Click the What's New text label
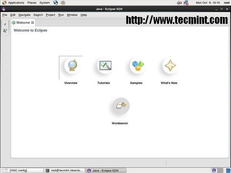The height and width of the screenshot is (173, 231). 169,83
